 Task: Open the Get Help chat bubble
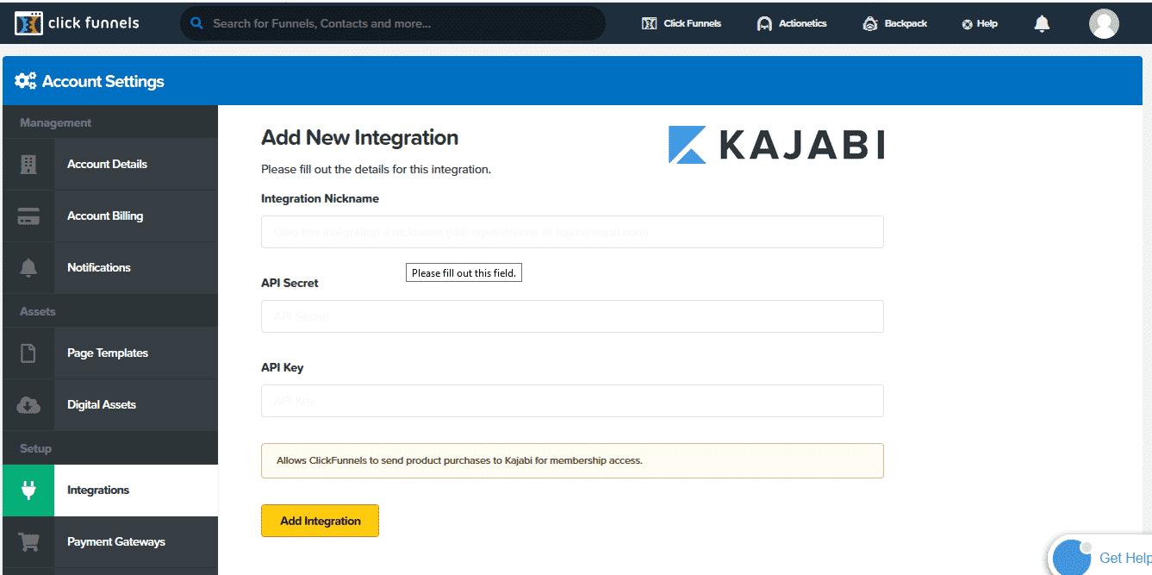(1073, 557)
